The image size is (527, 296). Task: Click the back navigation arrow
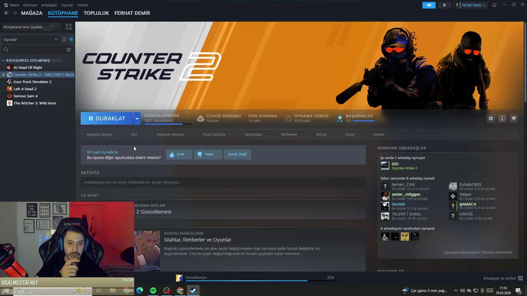tap(6, 13)
